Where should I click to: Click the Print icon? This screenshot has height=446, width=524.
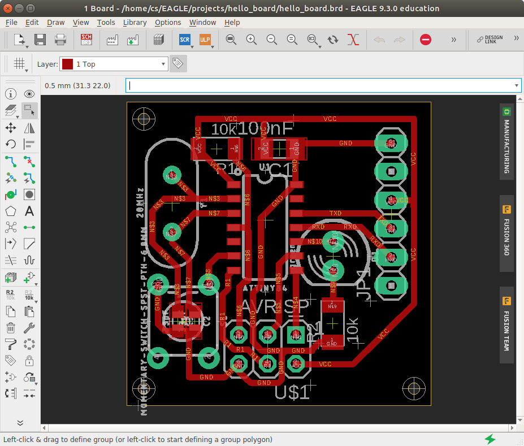tap(60, 40)
